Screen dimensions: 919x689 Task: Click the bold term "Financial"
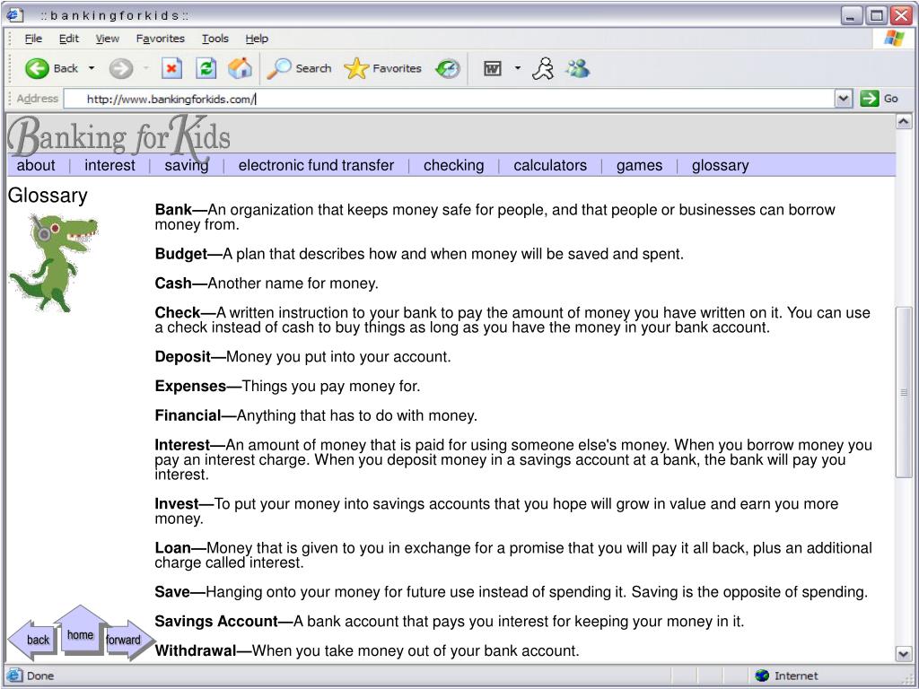pos(188,415)
